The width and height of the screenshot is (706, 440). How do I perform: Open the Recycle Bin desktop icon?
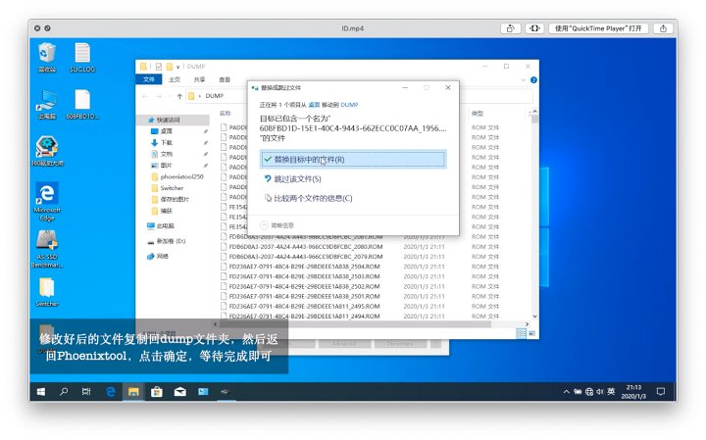46,54
